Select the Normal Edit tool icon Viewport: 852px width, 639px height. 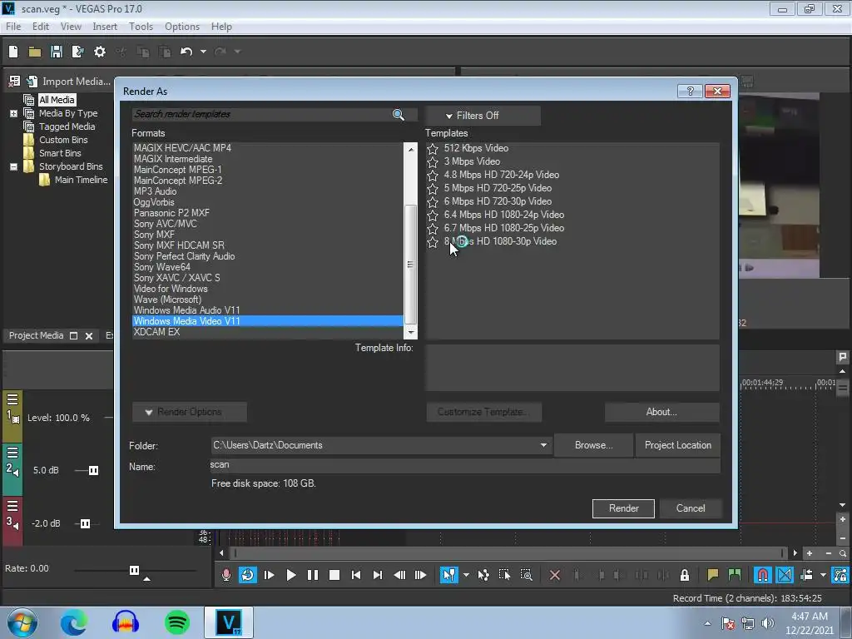448,575
